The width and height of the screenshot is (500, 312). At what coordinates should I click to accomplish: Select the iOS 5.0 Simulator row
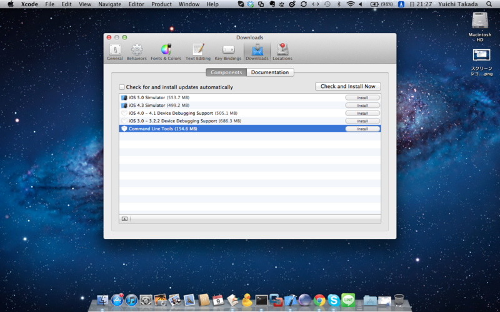(x=249, y=97)
